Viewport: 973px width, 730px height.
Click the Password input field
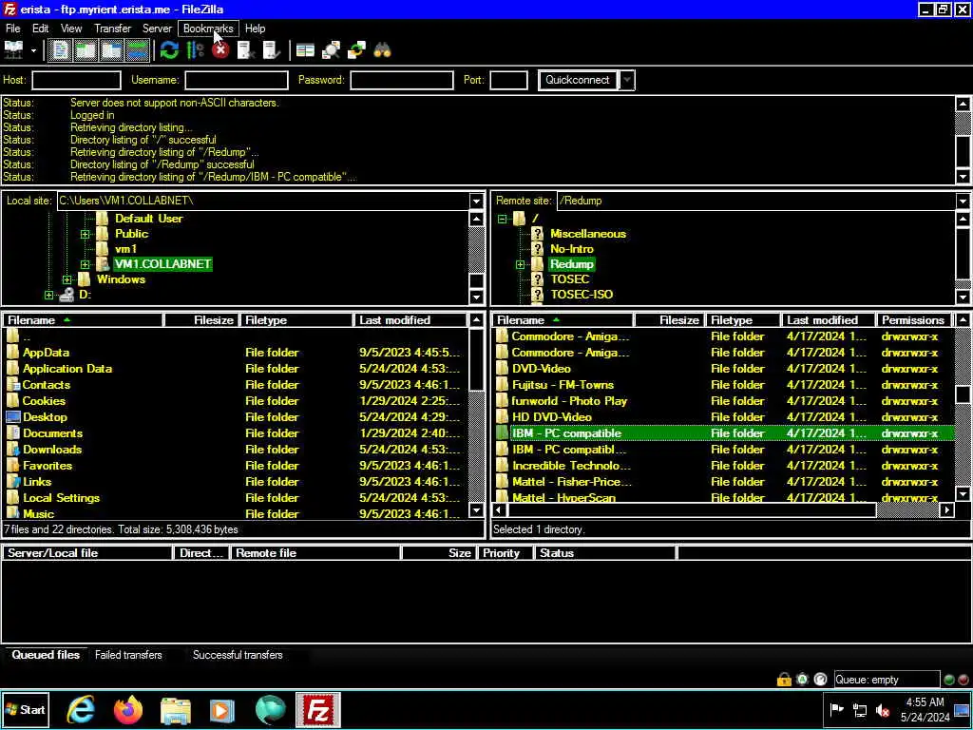pos(402,80)
